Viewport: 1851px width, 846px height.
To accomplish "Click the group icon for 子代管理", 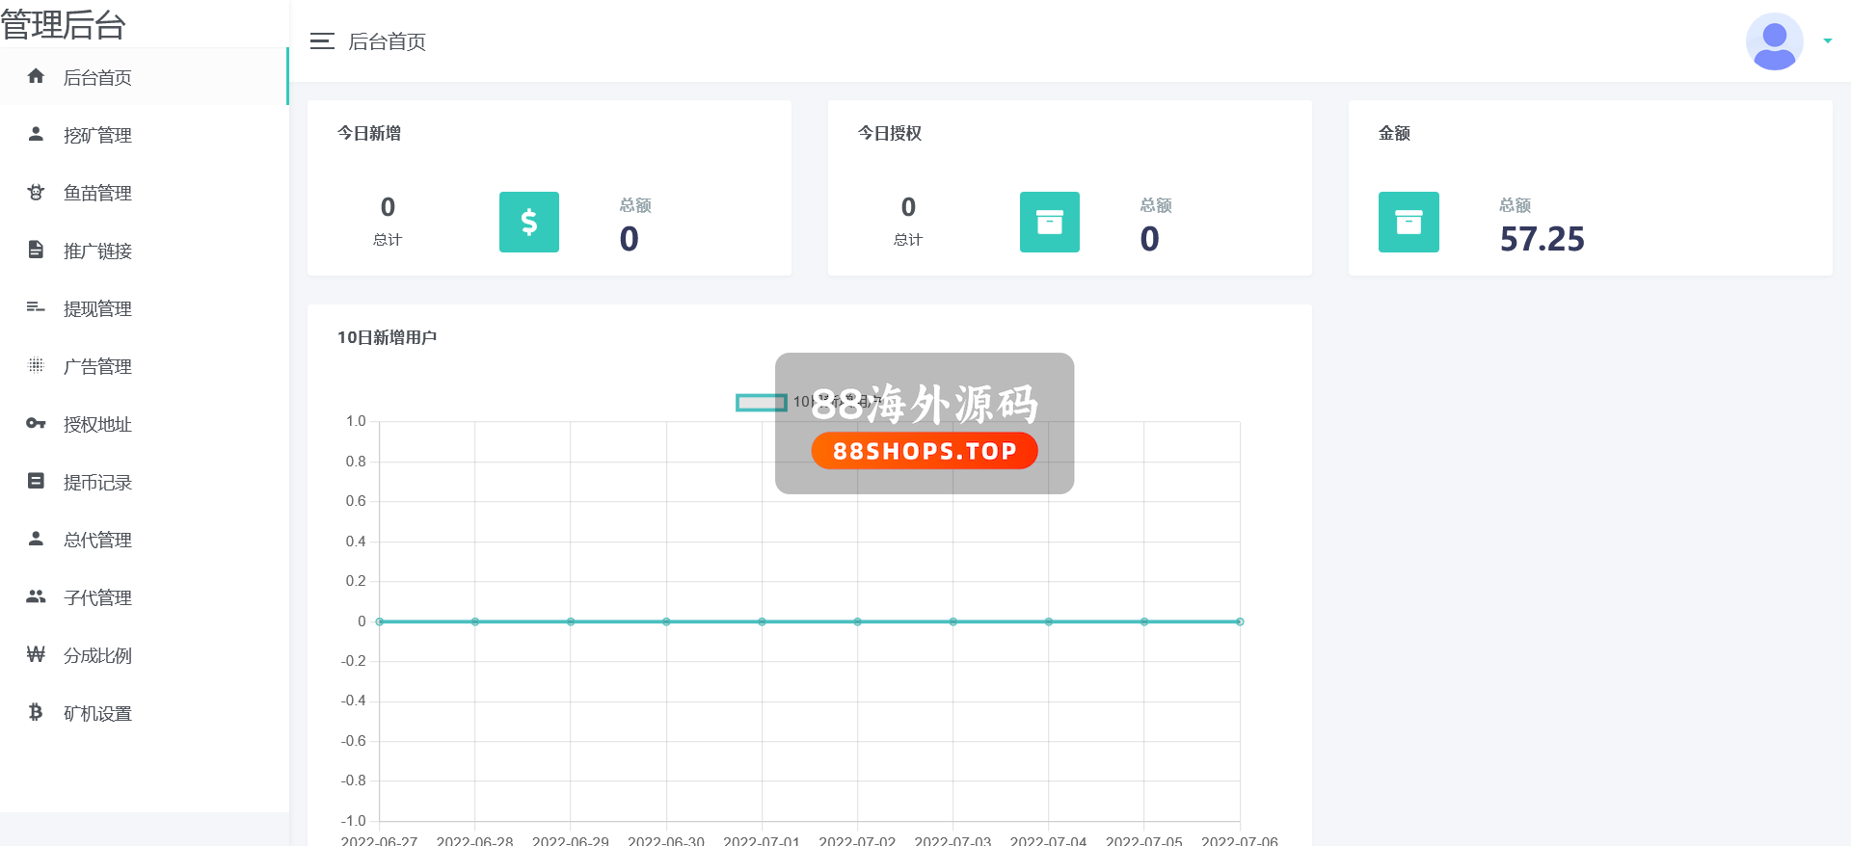I will [36, 596].
